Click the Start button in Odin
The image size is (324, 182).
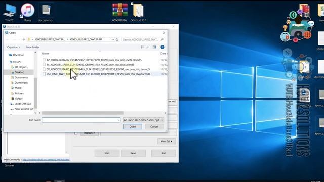point(107,153)
